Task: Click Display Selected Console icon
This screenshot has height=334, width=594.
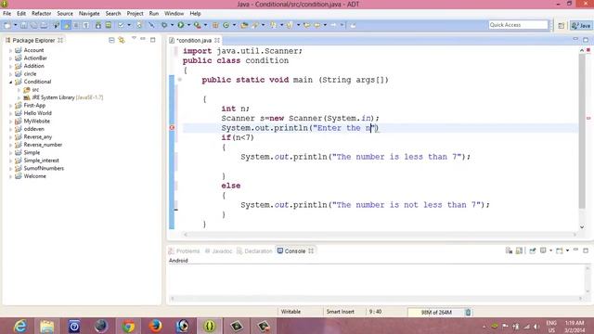Action: [543, 250]
